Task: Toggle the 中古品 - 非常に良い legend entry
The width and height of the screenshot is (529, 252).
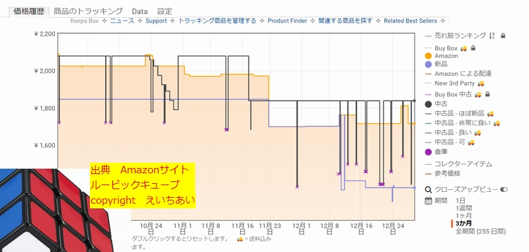Action: point(462,124)
